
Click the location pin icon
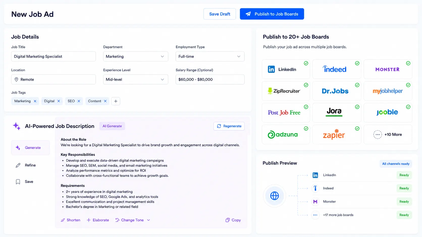point(16,79)
